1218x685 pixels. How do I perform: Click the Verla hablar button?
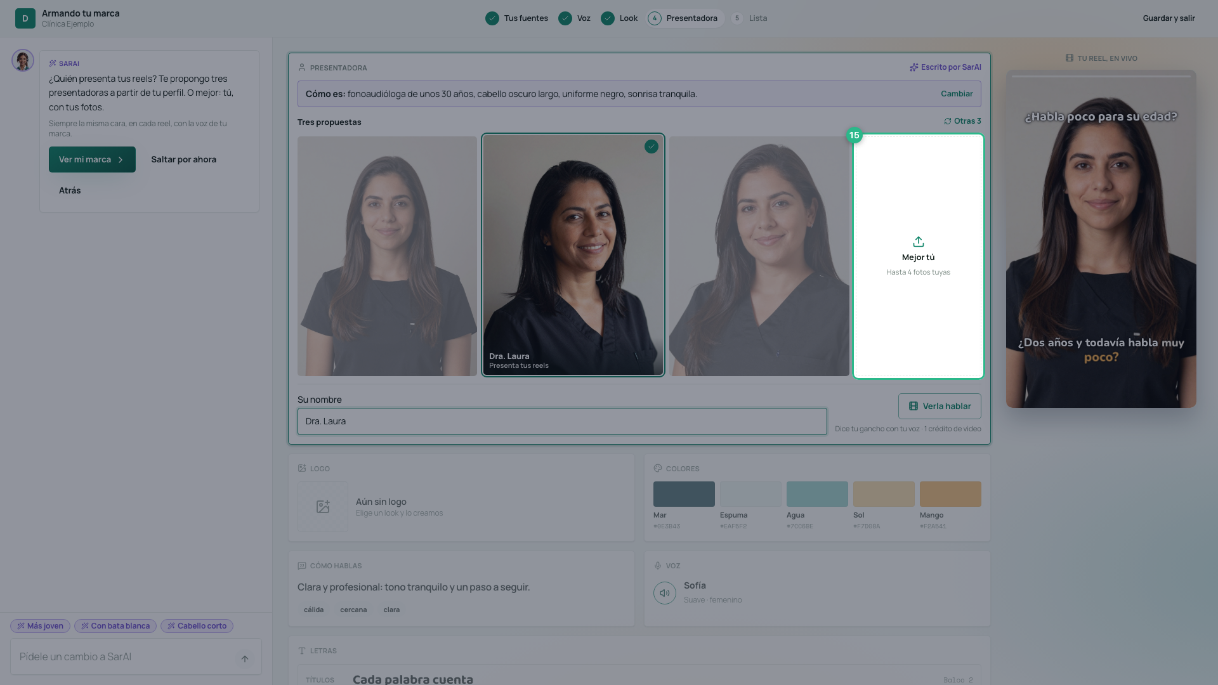tap(940, 407)
